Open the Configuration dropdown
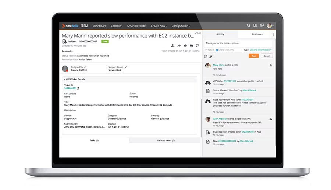 [181, 26]
